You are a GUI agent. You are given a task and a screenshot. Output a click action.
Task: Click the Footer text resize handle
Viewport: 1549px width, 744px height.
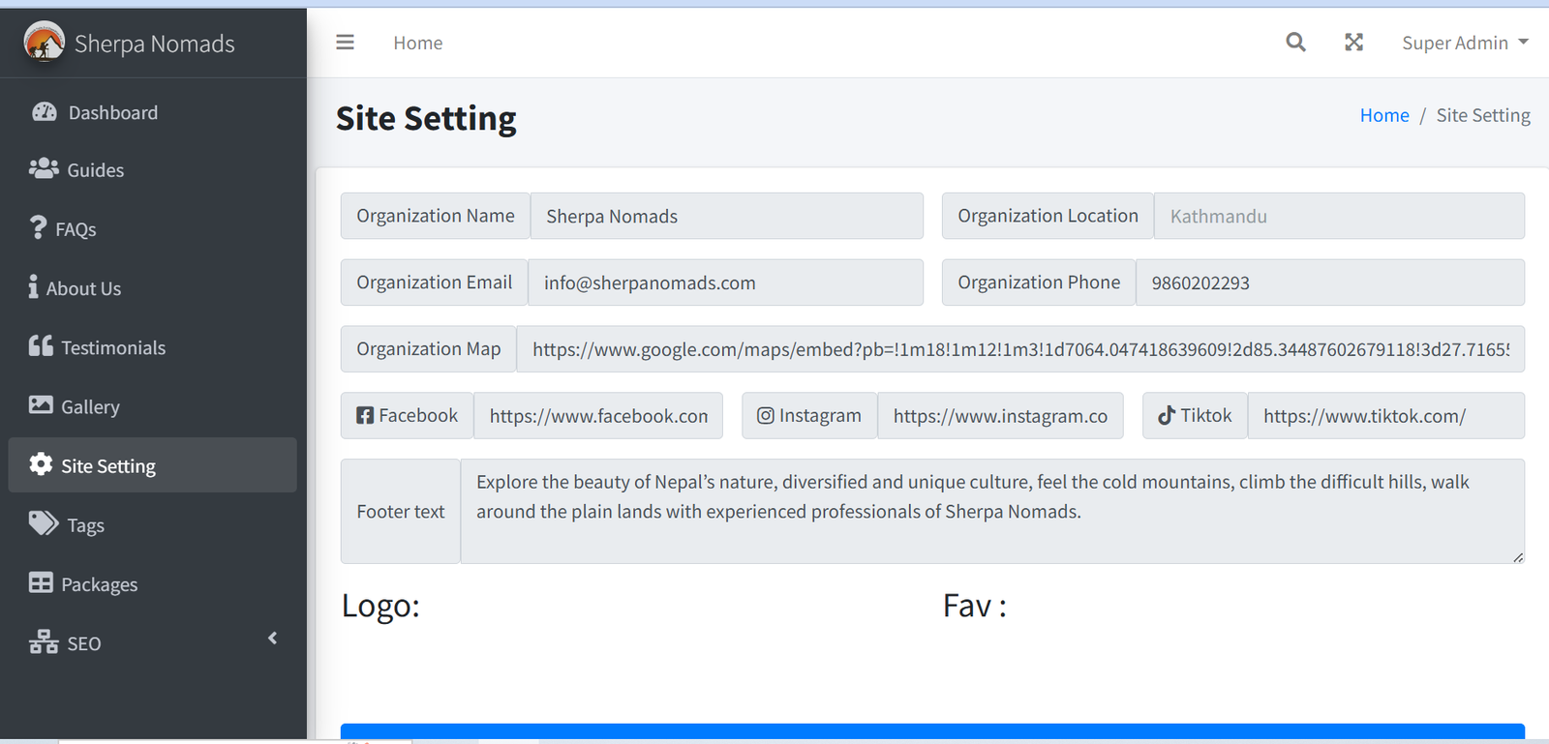coord(1517,557)
